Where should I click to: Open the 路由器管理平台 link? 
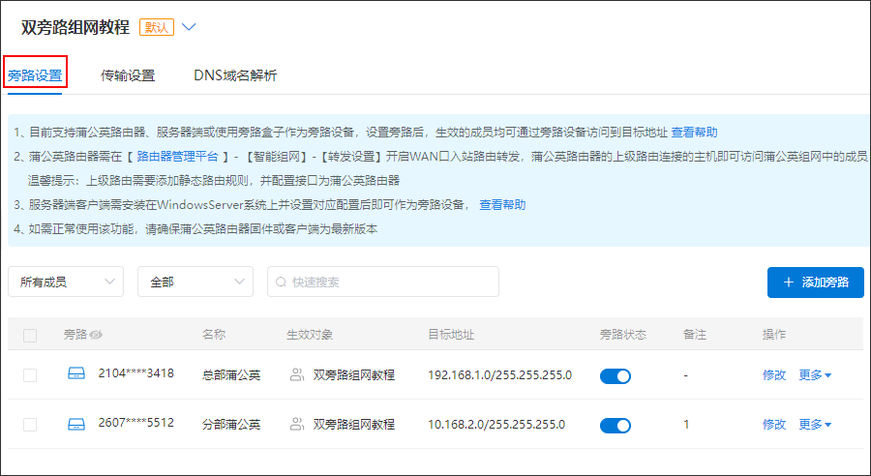pos(178,157)
